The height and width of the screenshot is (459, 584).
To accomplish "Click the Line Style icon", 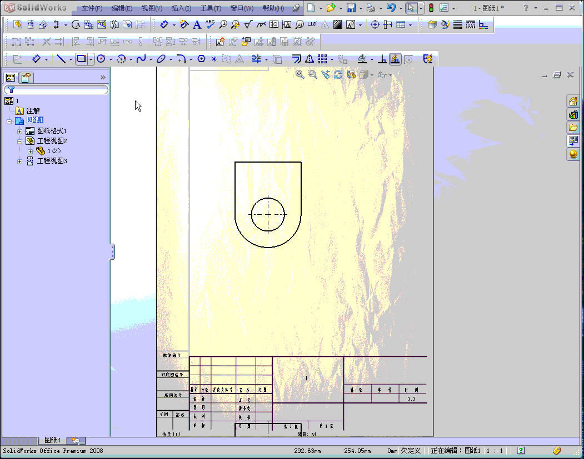I will (471, 24).
